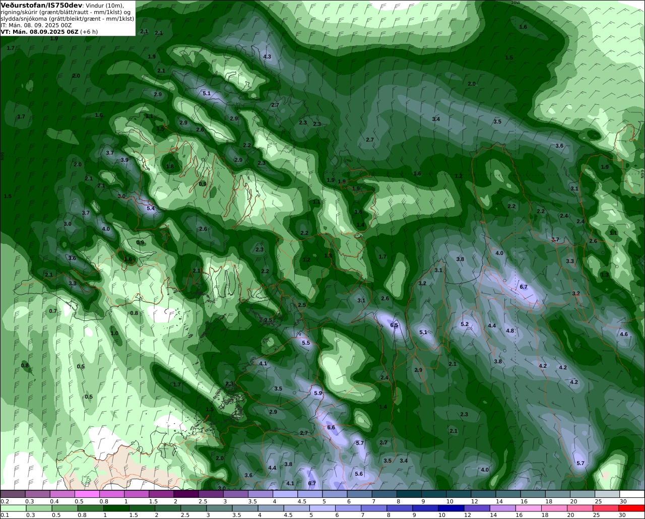Click the 0.2 label in the legend

5,501
